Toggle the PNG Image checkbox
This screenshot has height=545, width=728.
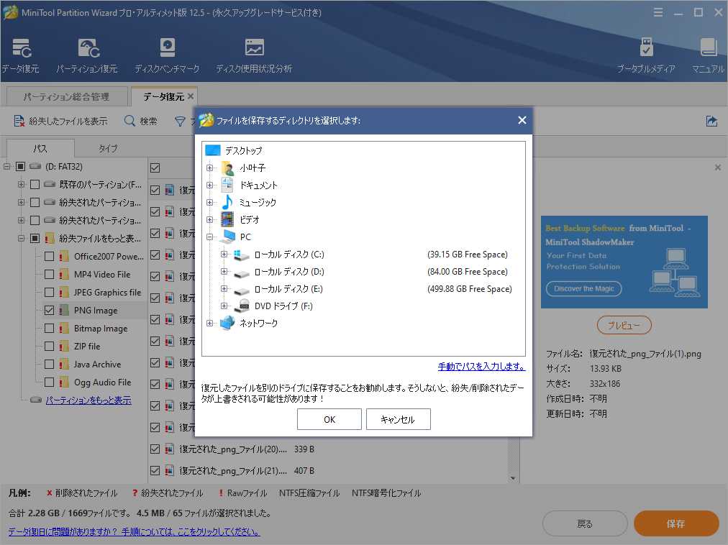(x=49, y=310)
